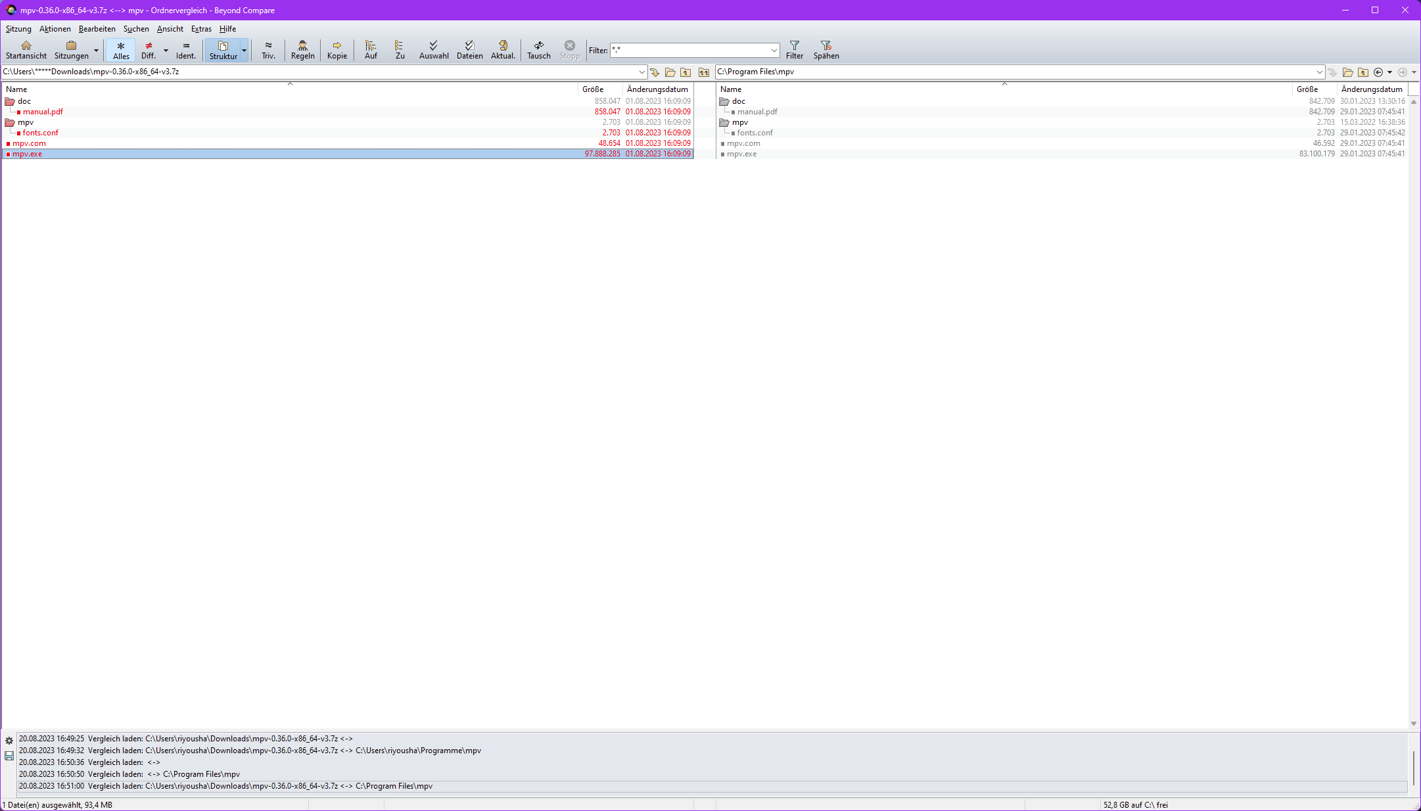The height and width of the screenshot is (811, 1421).
Task: Open the Struktur dropdown arrow
Action: (244, 50)
